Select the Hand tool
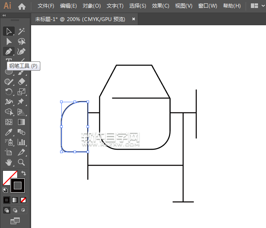 coord(9,162)
